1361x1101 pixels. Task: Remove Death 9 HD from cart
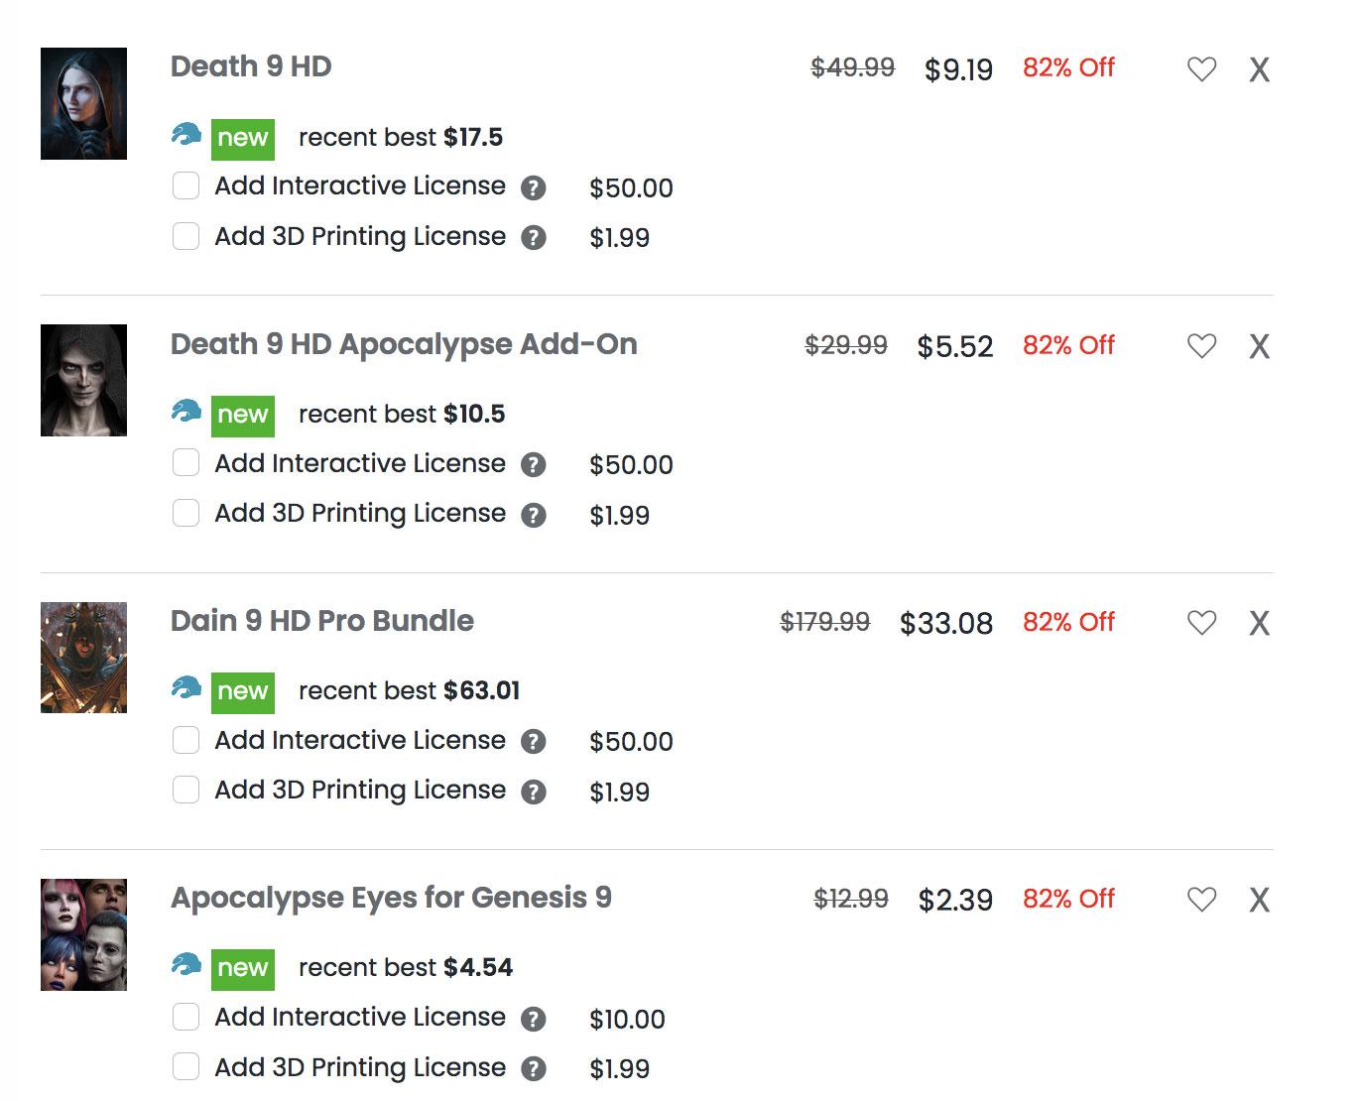tap(1259, 69)
